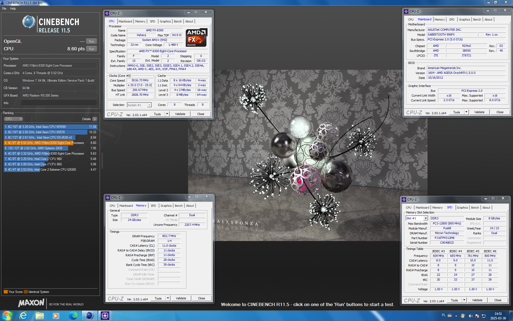The height and width of the screenshot is (321, 513).
Task: Open the Action Center flag icon
Action: [x=477, y=316]
